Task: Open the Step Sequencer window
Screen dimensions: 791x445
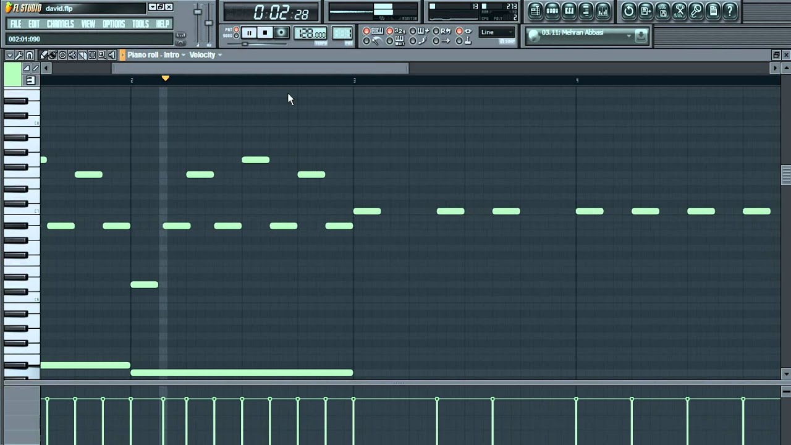Action: coord(552,10)
